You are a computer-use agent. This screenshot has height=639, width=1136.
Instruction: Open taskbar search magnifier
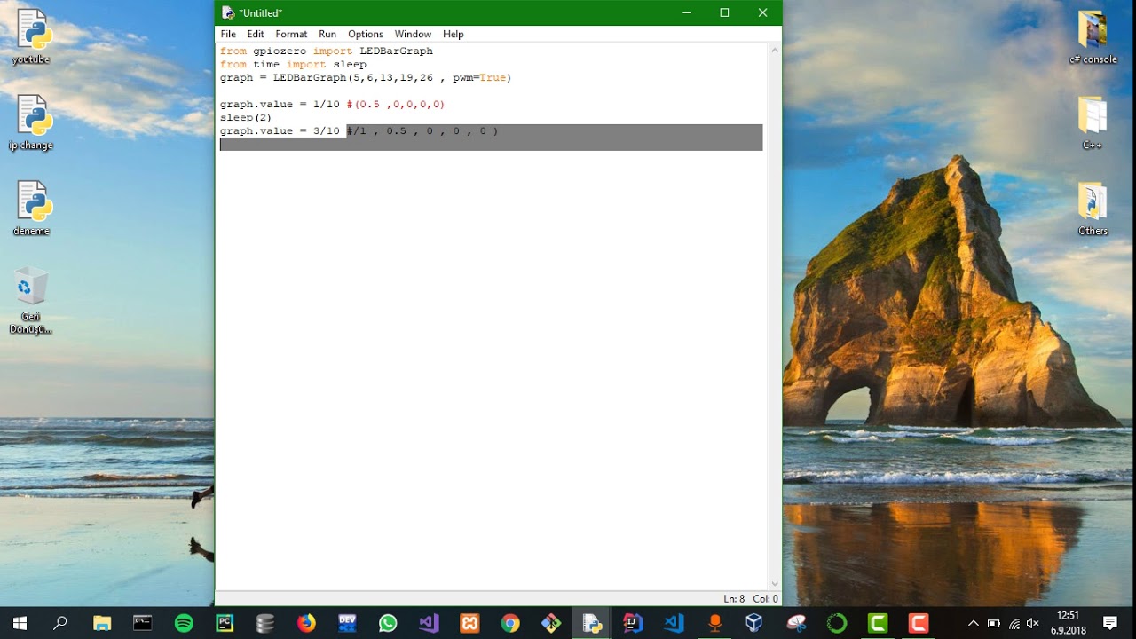(x=60, y=623)
